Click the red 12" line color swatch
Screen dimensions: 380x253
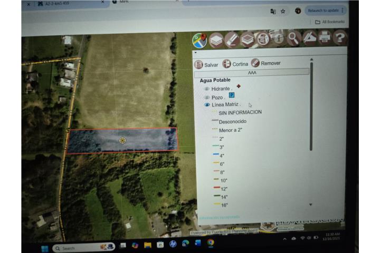click(216, 188)
